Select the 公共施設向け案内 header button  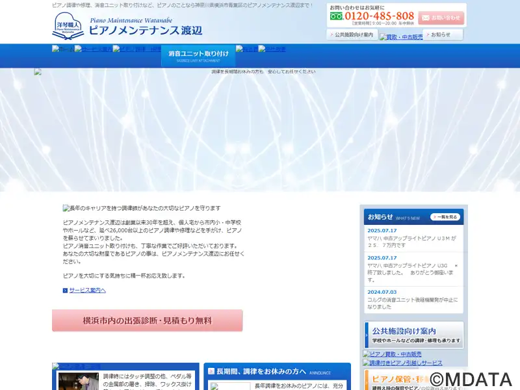351,34
